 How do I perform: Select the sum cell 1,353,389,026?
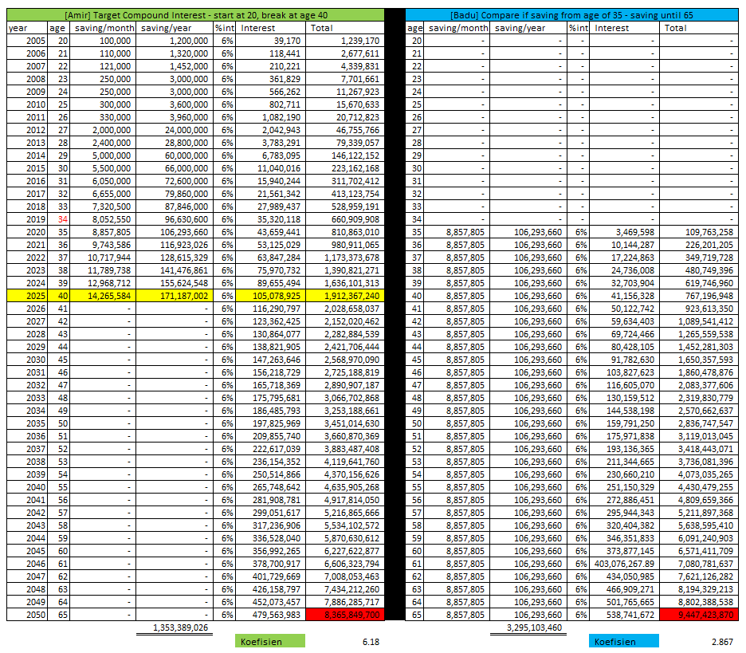[180, 627]
